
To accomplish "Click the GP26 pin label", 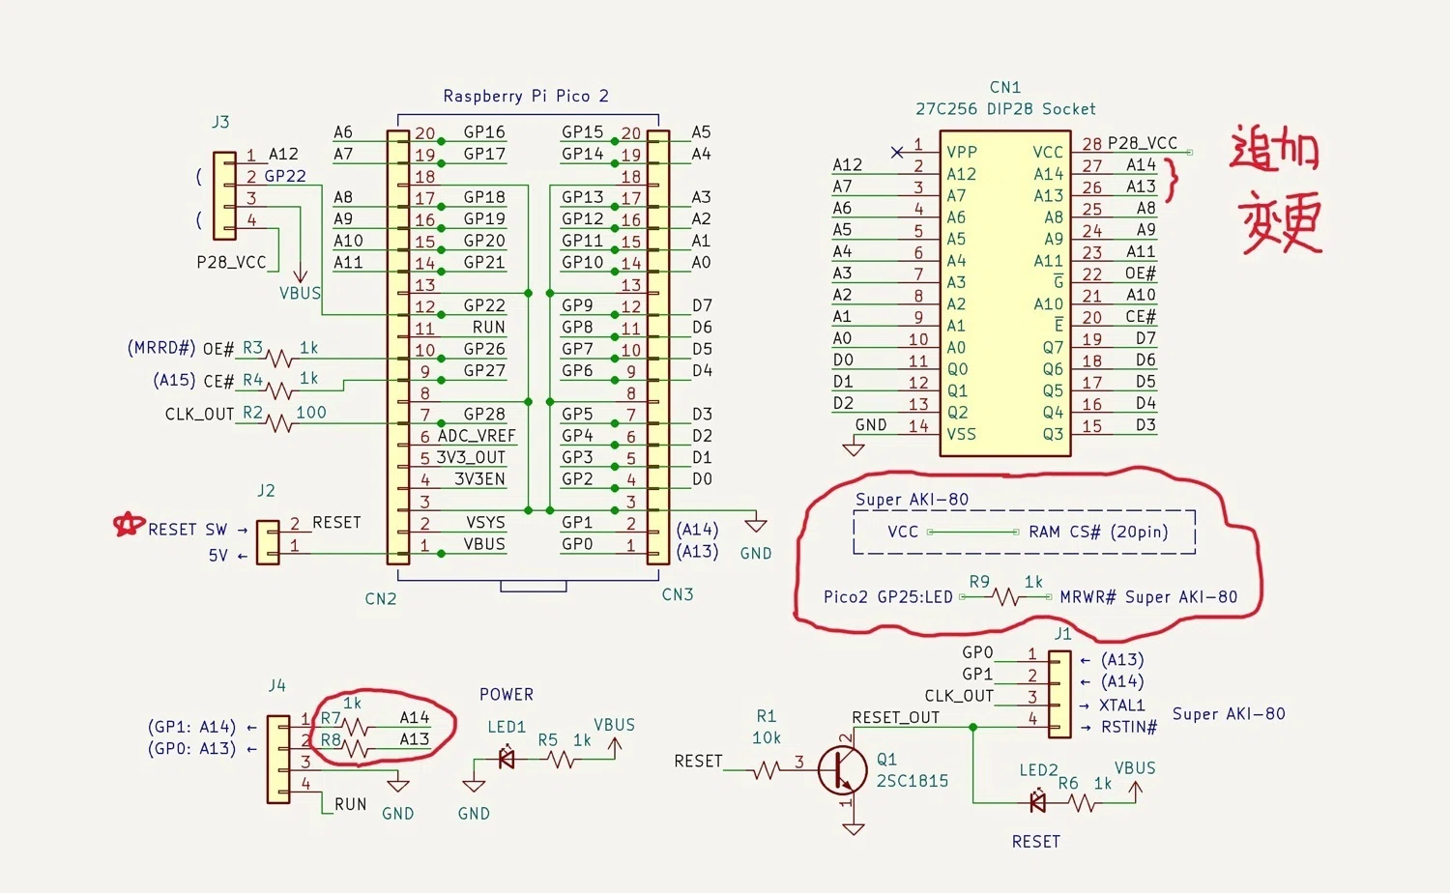I will pos(484,349).
